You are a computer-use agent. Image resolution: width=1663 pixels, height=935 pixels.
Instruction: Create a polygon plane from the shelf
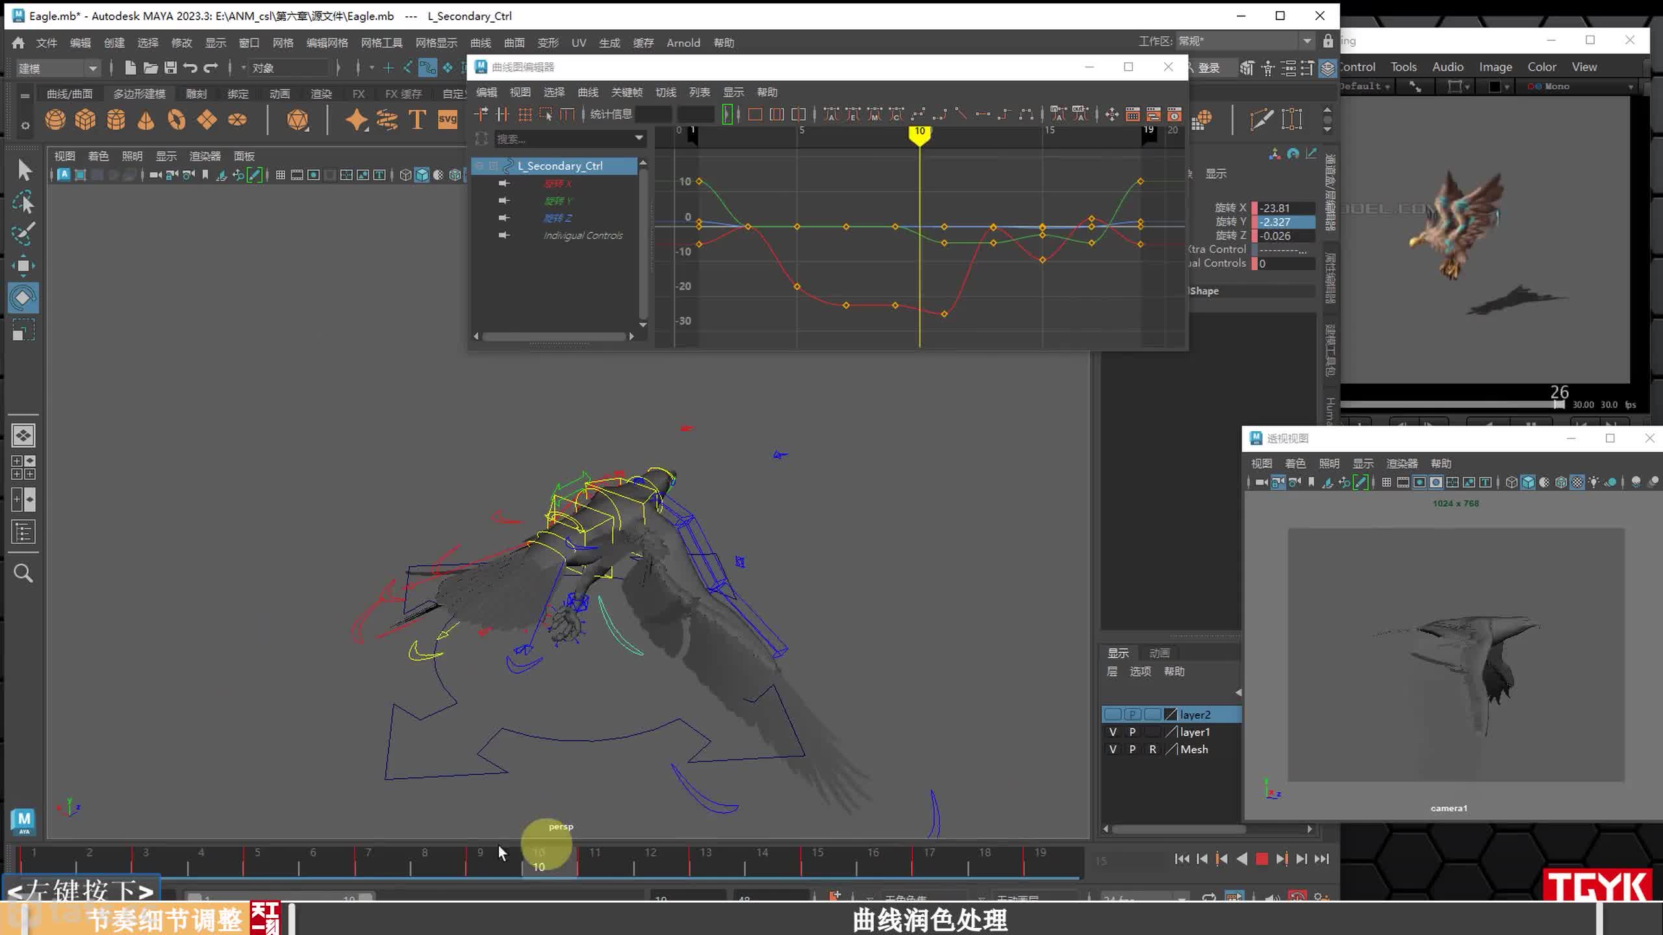(207, 120)
